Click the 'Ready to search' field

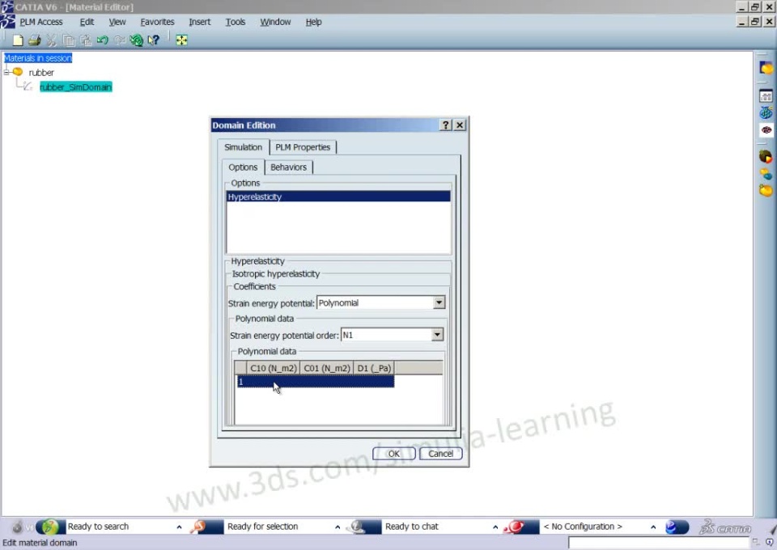119,527
